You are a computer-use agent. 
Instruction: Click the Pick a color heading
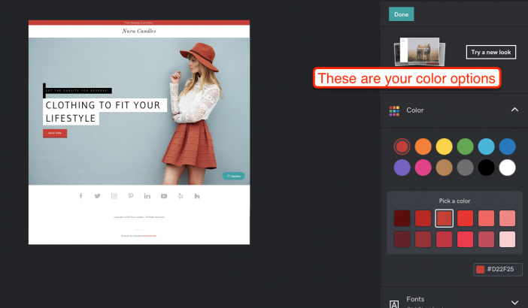(454, 201)
